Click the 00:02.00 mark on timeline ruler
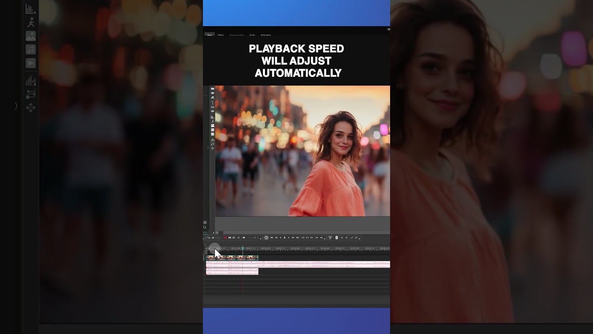The width and height of the screenshot is (593, 334). click(265, 248)
